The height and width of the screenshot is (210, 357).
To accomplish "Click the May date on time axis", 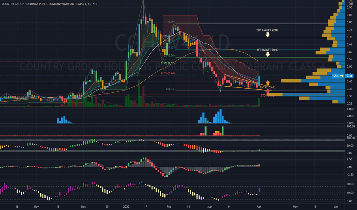I will click(x=295, y=207).
